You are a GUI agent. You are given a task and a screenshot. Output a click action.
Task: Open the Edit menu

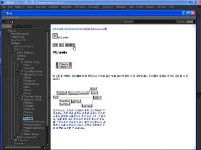pos(10,7)
